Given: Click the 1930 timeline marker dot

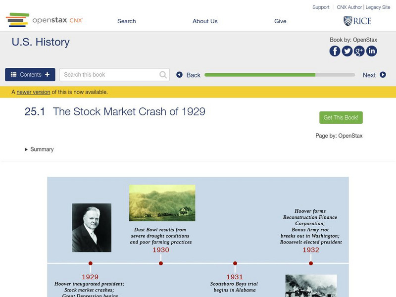Looking at the screenshot, I should [161, 263].
